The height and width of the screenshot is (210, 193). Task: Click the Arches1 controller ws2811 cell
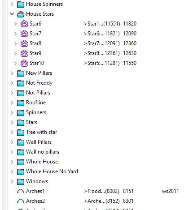(170, 191)
